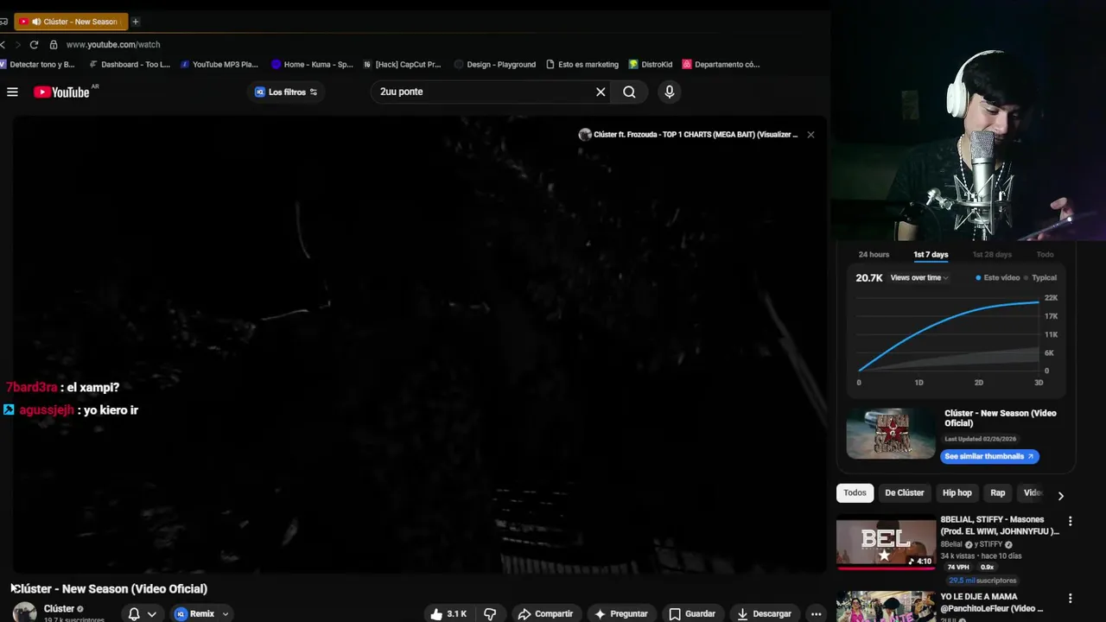Viewport: 1106px width, 622px height.
Task: Open Los filtros extension button
Action: tap(286, 92)
